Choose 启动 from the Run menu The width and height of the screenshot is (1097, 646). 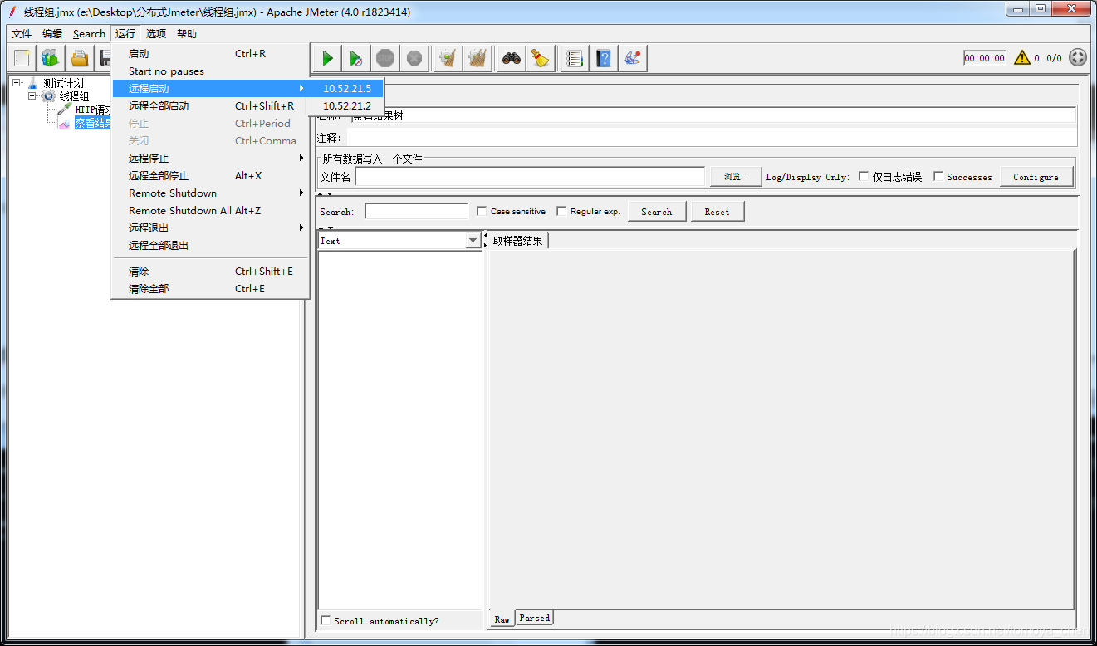(211, 53)
